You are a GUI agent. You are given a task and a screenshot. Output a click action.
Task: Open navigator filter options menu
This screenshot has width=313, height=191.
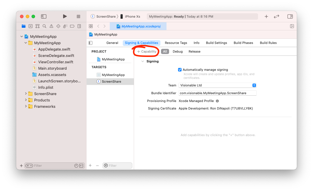tap(29, 166)
